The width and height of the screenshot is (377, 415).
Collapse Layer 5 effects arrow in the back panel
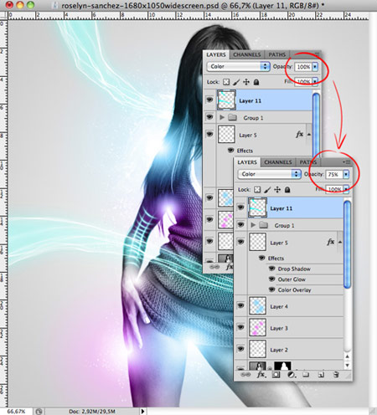click(309, 135)
